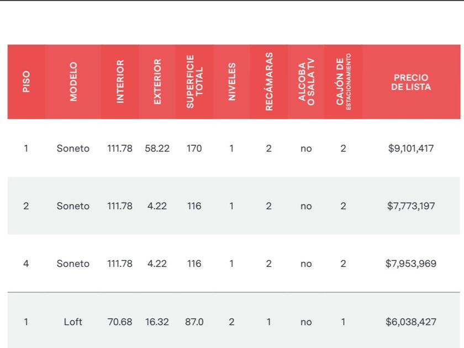
Task: Click the $9,101,417 price cell
Action: [x=411, y=149]
